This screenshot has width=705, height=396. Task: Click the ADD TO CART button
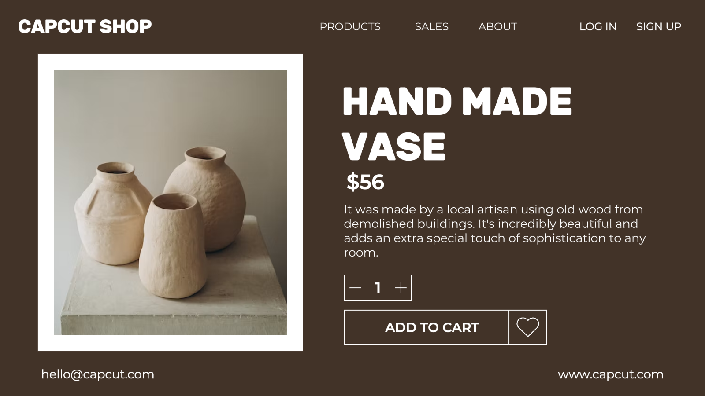427,327
